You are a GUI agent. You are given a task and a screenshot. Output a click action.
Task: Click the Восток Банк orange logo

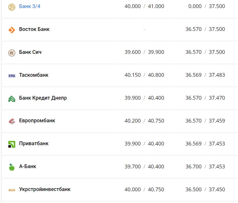pyautogui.click(x=11, y=29)
